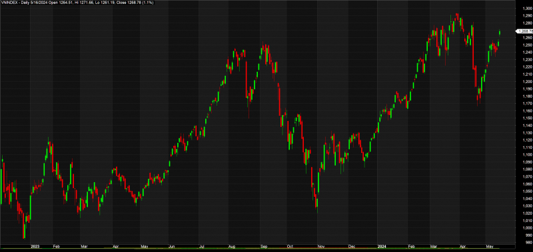Click the Nov month label on time axis
533x252 pixels.
320,247
